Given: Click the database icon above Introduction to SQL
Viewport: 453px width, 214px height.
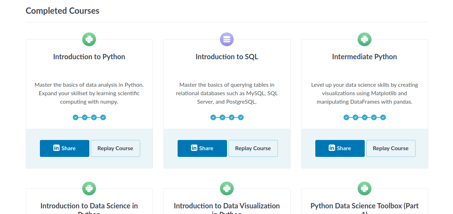Looking at the screenshot, I should [227, 39].
